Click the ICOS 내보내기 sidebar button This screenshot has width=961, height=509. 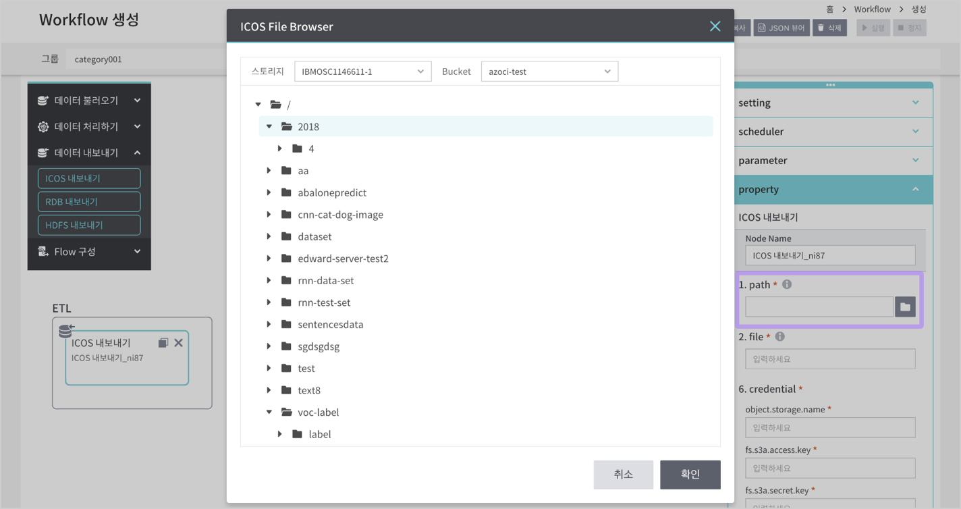pos(89,178)
